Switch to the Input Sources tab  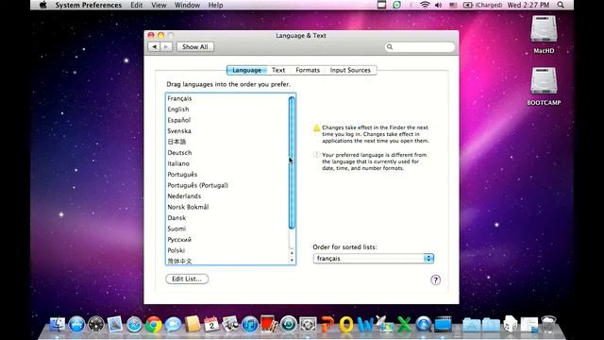pos(350,70)
